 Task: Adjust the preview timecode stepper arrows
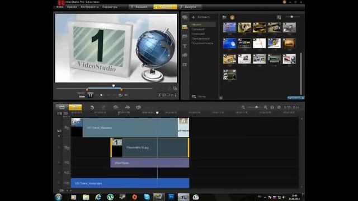click(175, 95)
